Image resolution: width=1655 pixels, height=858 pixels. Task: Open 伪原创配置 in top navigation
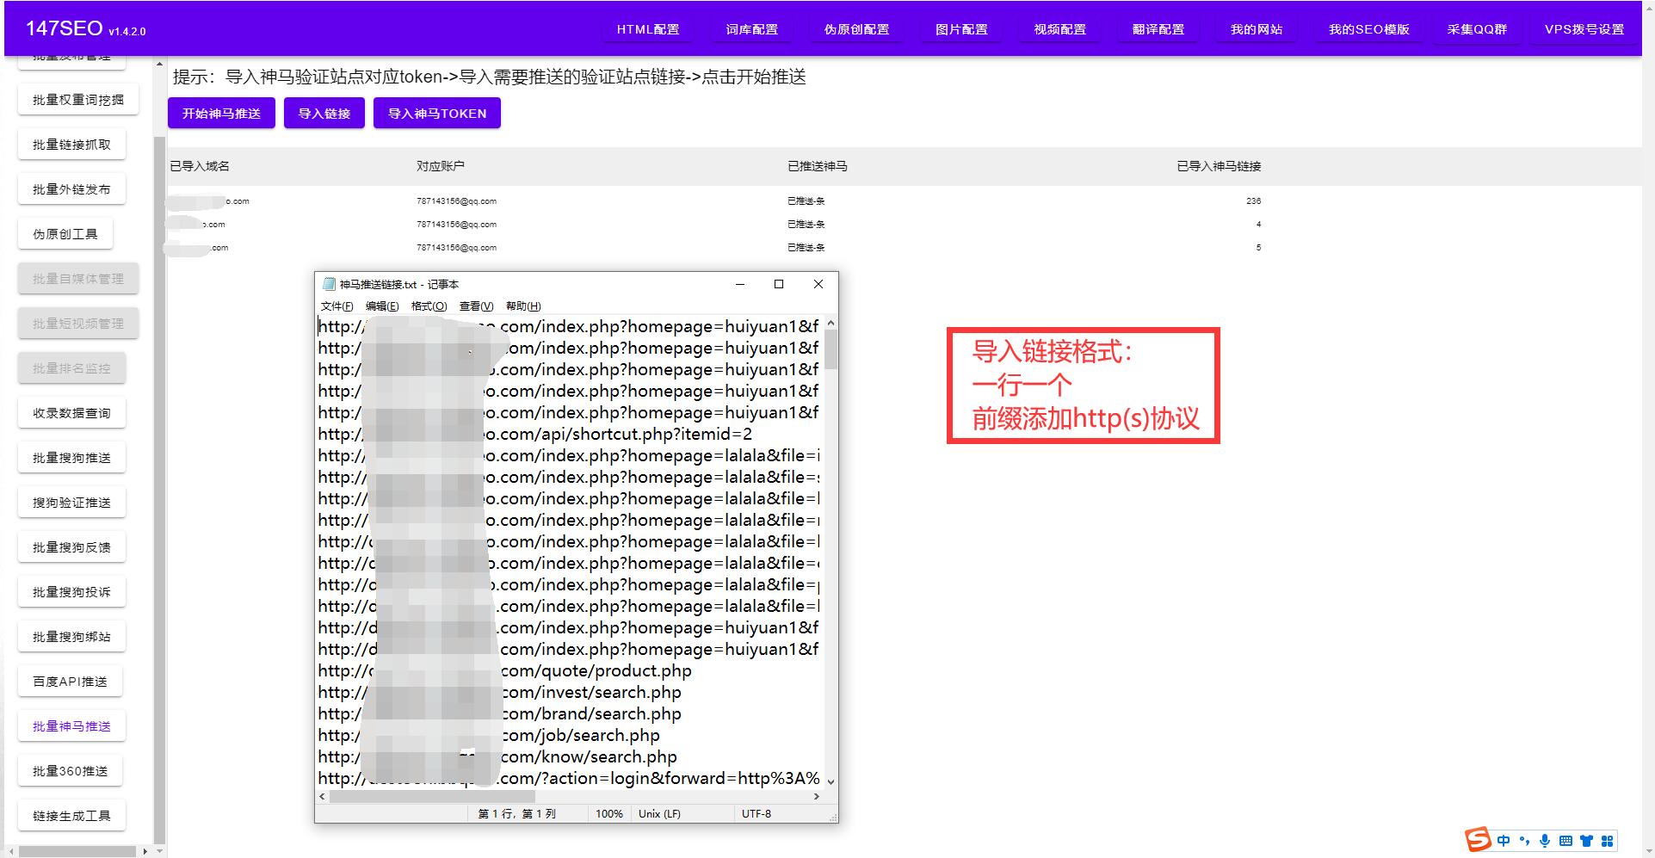[856, 29]
